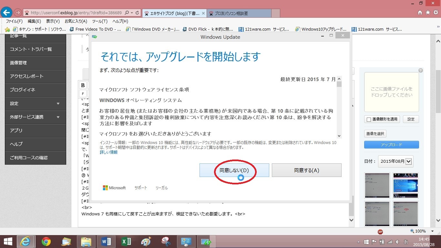This screenshot has width=441, height=248.
Task: Select the エキサイトブログ (blog) tab
Action: pyautogui.click(x=174, y=13)
